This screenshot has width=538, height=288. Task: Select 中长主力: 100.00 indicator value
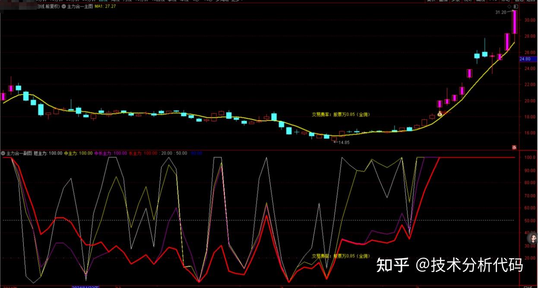click(111, 153)
